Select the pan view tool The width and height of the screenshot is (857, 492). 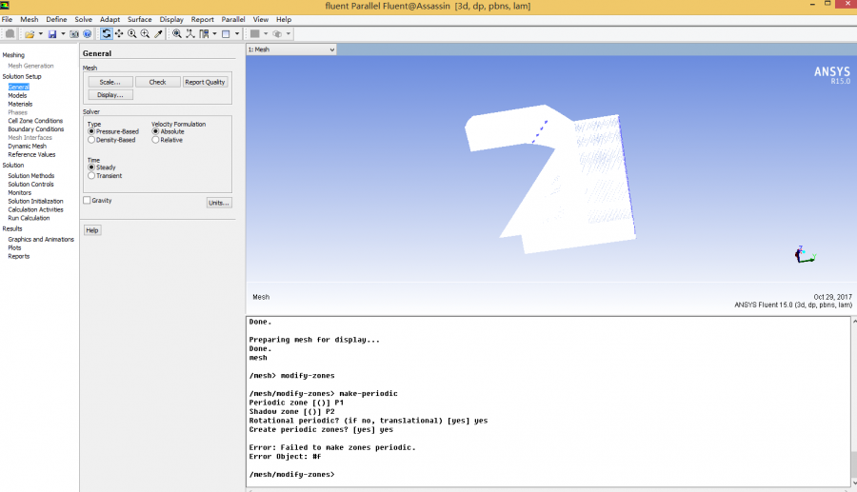119,34
